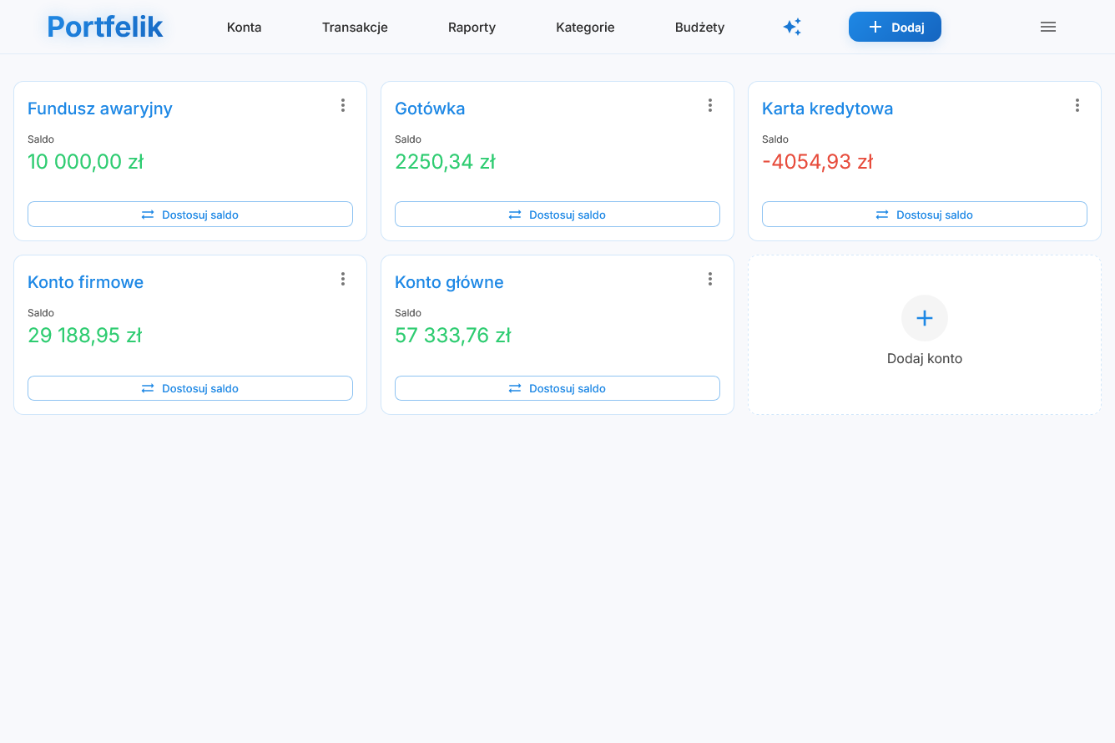Open Konto główne three-dot options menu
The image size is (1115, 743).
[x=709, y=279]
